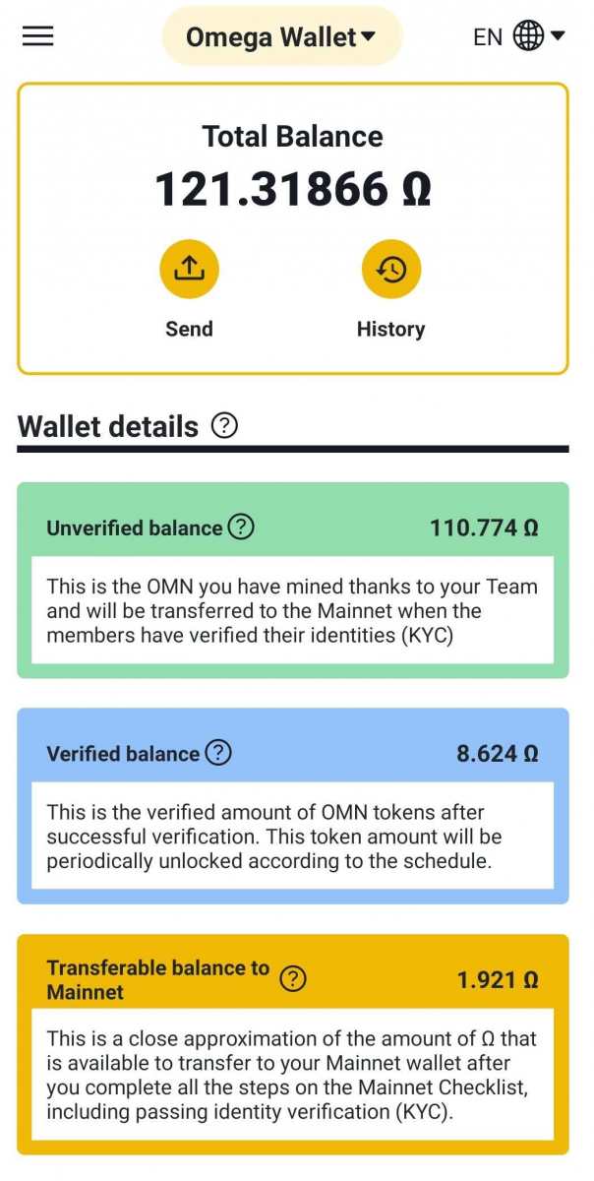Click the 110.774 Ω unverified amount
The width and height of the screenshot is (594, 1181).
(484, 528)
